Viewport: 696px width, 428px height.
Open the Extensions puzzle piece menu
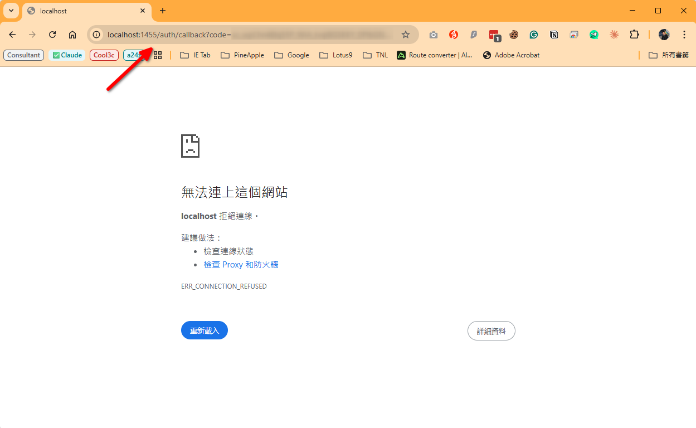(x=634, y=35)
